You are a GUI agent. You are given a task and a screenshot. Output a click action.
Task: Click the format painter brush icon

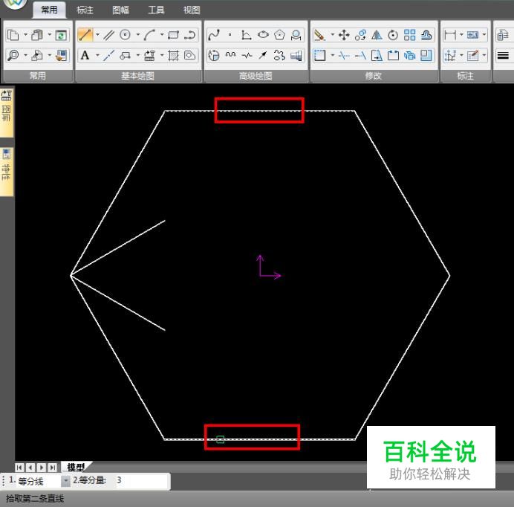tap(61, 56)
